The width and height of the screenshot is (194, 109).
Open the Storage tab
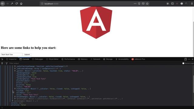tap(108, 59)
